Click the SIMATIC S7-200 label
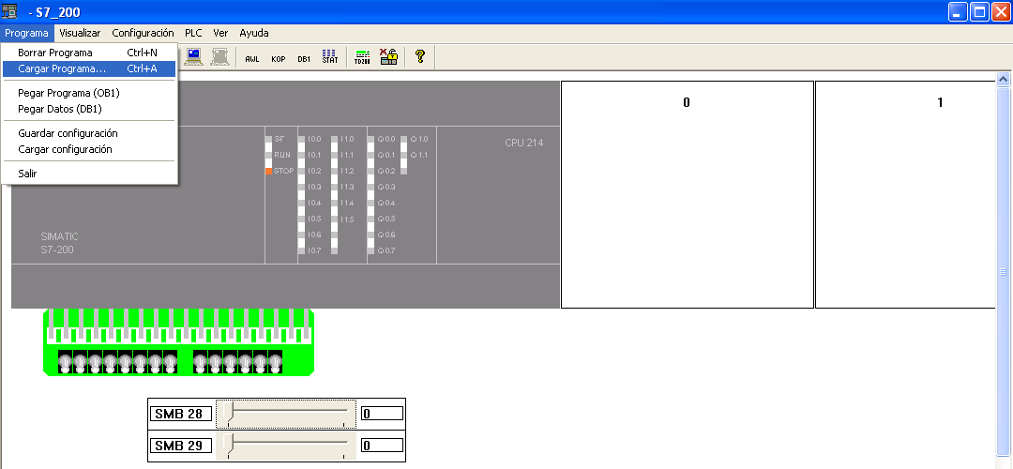 [x=59, y=243]
